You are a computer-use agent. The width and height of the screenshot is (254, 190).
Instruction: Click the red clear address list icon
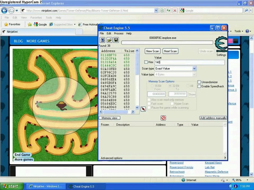[163, 118]
